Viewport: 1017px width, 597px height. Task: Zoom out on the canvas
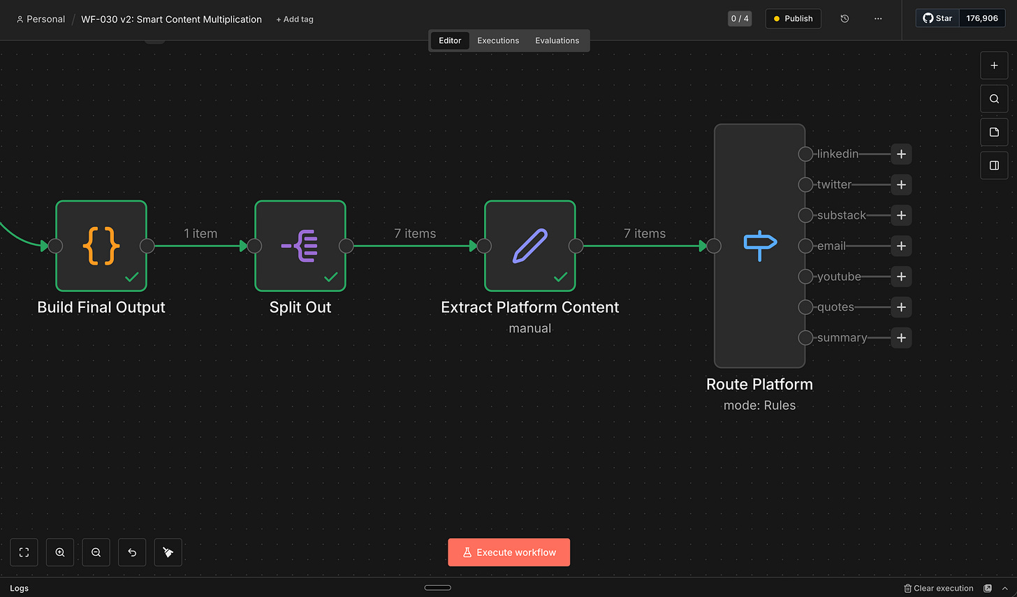[x=96, y=552]
